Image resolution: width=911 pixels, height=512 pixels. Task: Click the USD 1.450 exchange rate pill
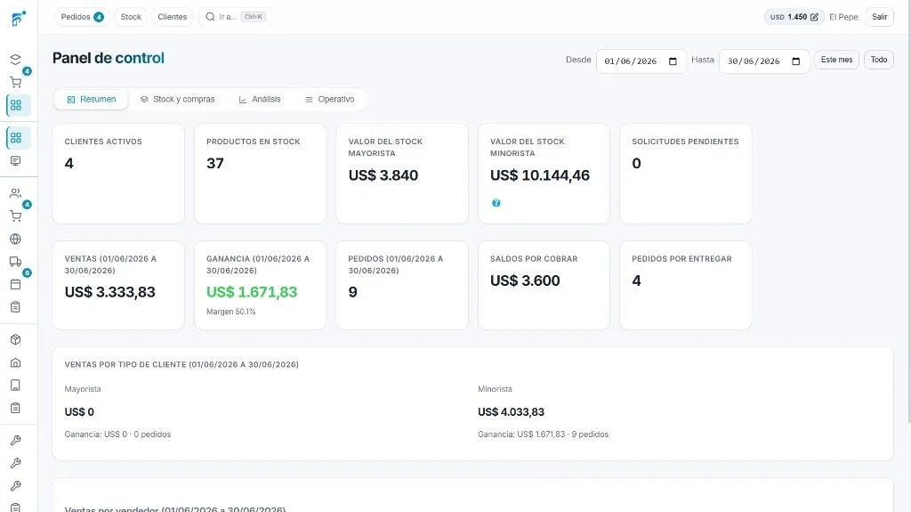point(794,17)
